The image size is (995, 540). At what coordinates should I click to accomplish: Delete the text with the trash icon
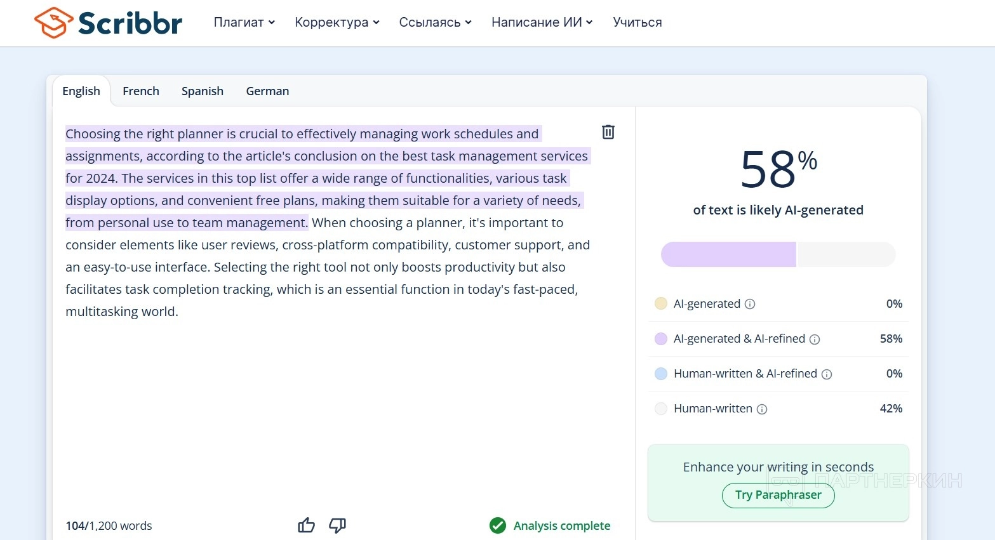click(x=608, y=132)
